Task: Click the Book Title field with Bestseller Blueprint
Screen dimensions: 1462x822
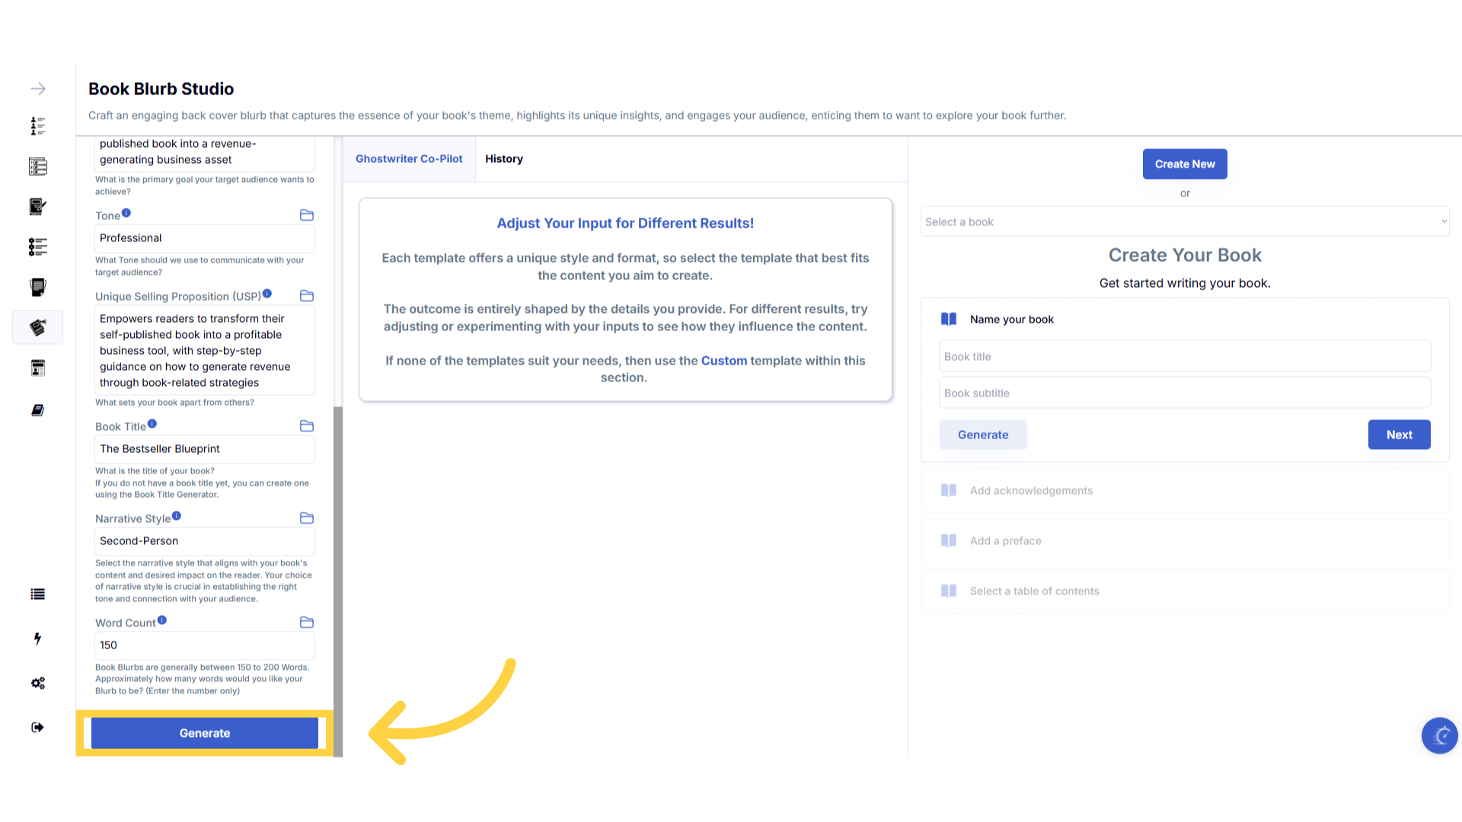Action: click(205, 449)
